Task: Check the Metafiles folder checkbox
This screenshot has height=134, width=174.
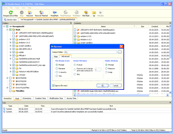Action: pyautogui.click(x=10, y=91)
